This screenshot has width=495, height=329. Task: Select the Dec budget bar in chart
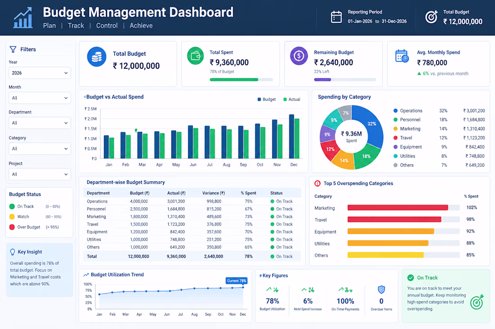292,136
